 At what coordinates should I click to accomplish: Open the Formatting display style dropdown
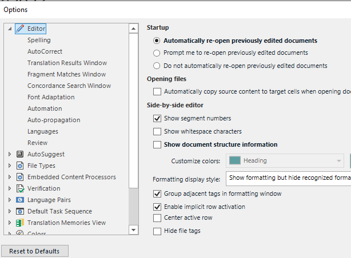click(x=289, y=179)
